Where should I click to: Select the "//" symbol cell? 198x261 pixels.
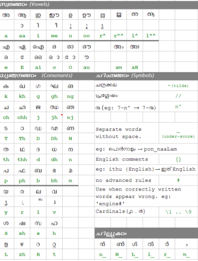[178, 96]
